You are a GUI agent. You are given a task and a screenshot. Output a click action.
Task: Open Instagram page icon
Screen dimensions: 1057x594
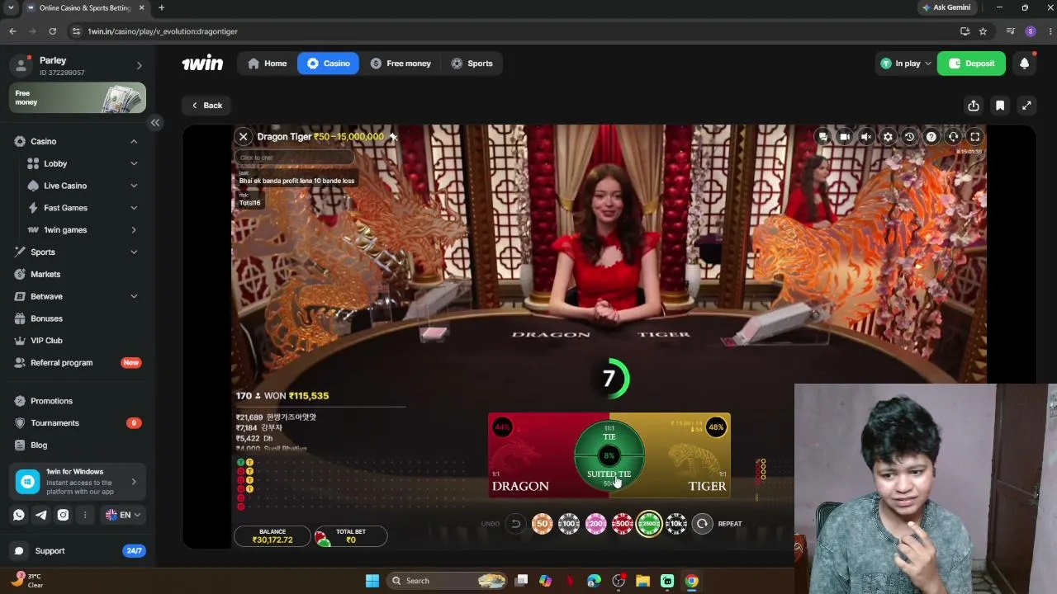63,515
